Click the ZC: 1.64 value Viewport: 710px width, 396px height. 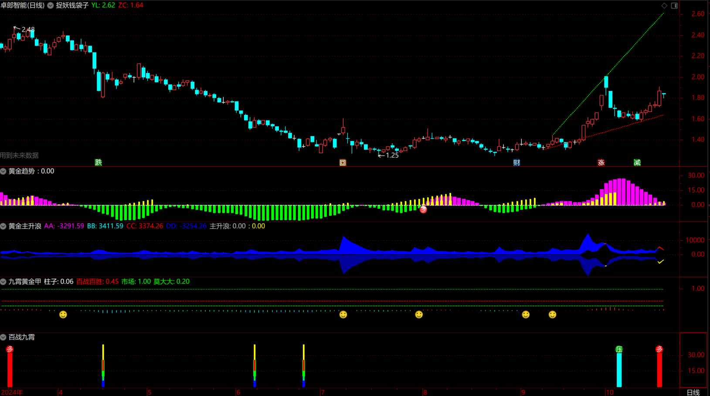pos(131,5)
